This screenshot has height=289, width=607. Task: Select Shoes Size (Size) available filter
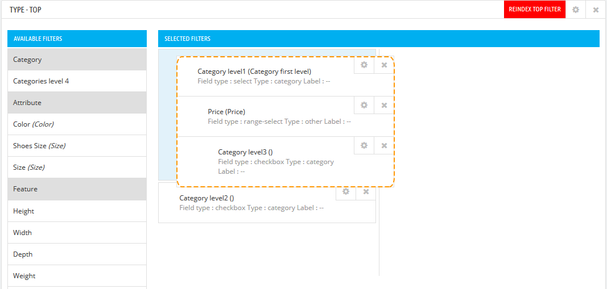[77, 146]
